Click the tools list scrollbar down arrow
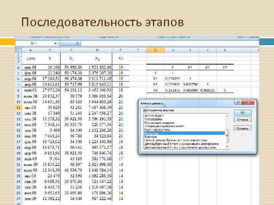274x205 pixels. (227, 147)
